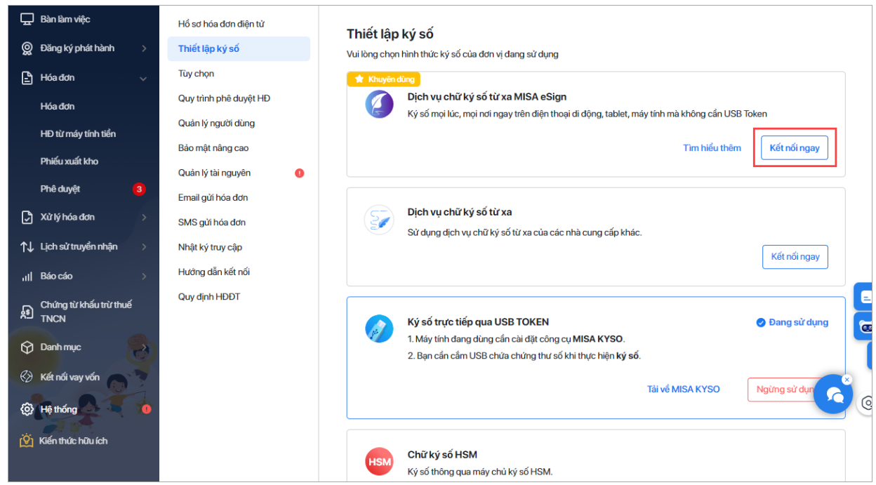876x485 pixels.
Task: Open Quản lý người dùng
Action: point(216,124)
